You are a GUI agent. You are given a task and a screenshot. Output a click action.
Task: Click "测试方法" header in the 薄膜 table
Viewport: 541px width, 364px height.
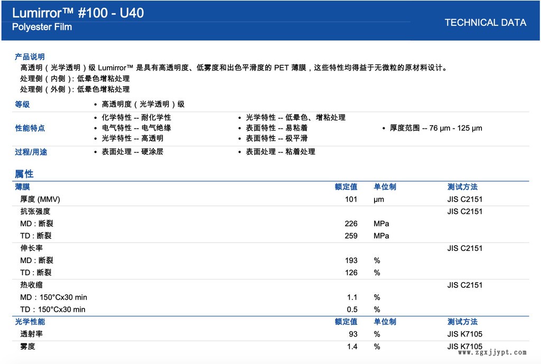[x=462, y=186]
